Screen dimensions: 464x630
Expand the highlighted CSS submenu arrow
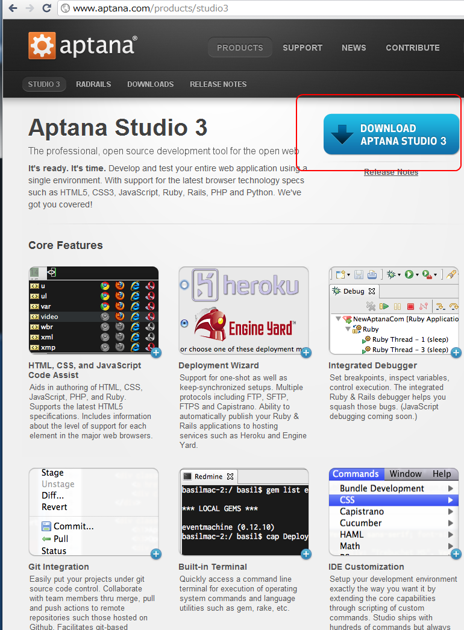tap(451, 500)
